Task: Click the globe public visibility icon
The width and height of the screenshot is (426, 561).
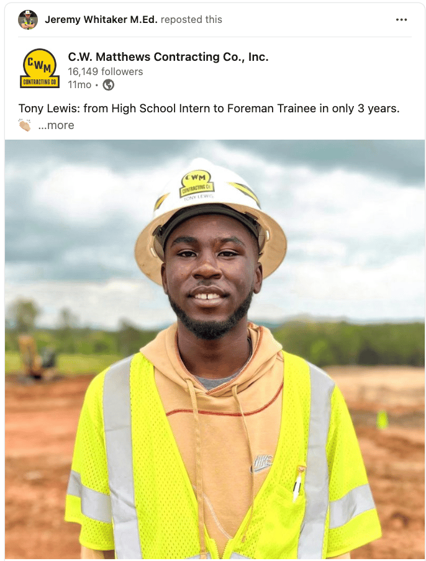Action: point(109,85)
